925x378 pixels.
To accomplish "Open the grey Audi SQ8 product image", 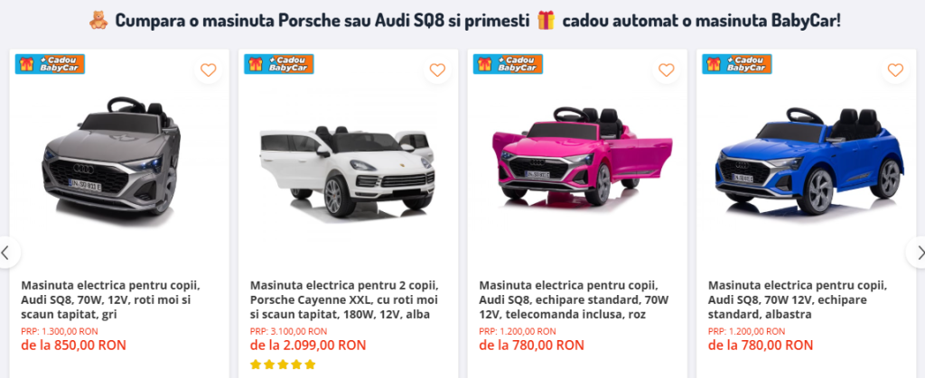I will coord(112,154).
